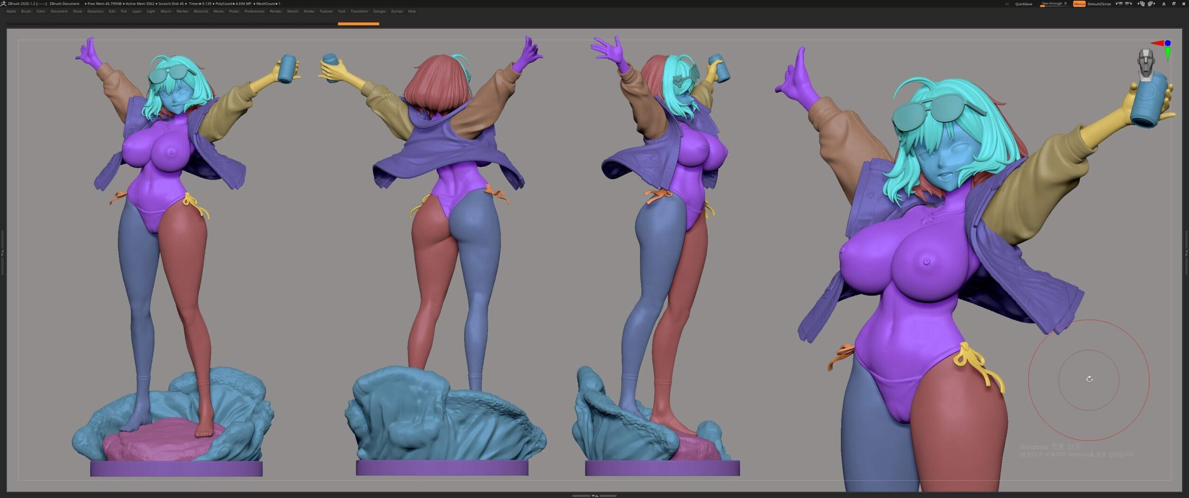Adjust the See-through slider
Image resolution: width=1189 pixels, height=498 pixels.
(1053, 4)
